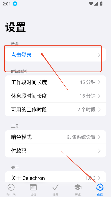Open 工作段时间长度 setting row
Image resolution: width=111 pixels, height=197 pixels.
point(55,82)
